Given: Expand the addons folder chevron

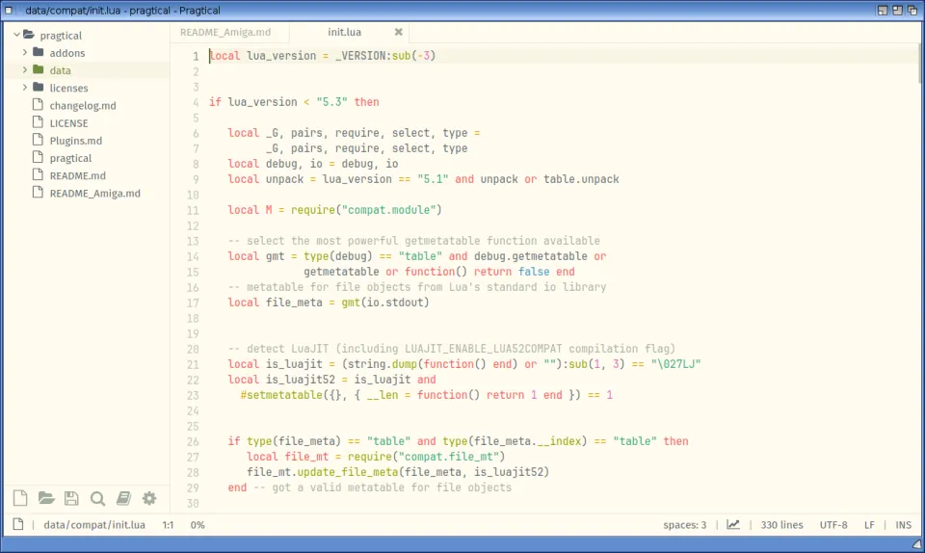Looking at the screenshot, I should click(x=25, y=52).
